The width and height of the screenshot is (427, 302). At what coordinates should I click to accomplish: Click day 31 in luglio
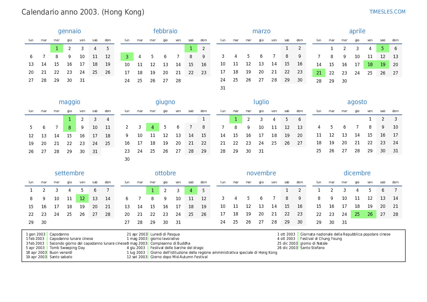coord(261,151)
